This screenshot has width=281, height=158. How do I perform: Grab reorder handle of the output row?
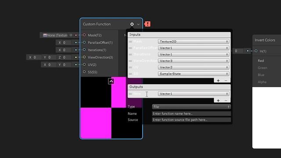(x=130, y=94)
